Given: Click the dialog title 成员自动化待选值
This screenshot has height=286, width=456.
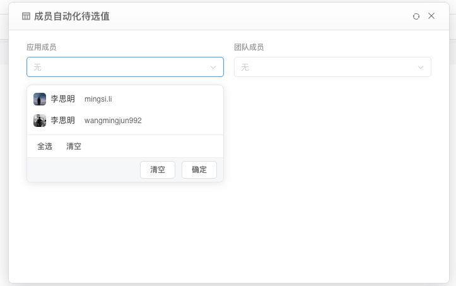Looking at the screenshot, I should [x=71, y=16].
